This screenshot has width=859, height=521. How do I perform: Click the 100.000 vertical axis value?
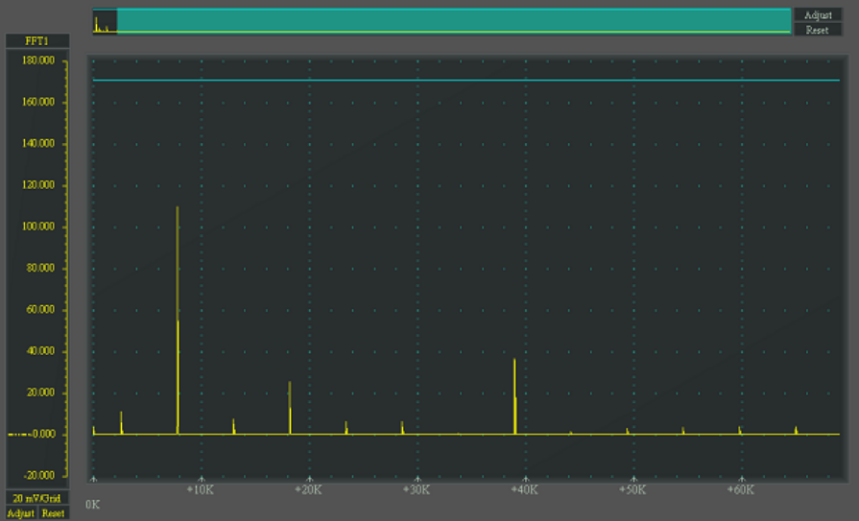click(x=38, y=226)
